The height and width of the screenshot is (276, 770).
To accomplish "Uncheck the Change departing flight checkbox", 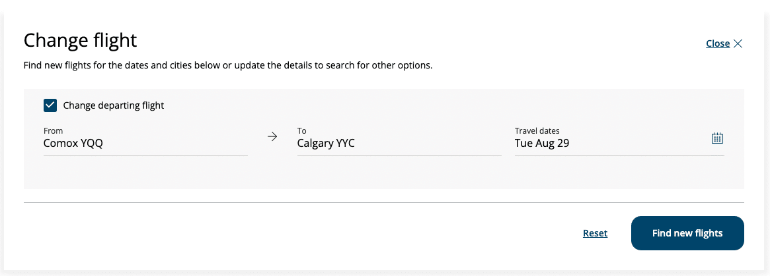I will click(x=50, y=105).
